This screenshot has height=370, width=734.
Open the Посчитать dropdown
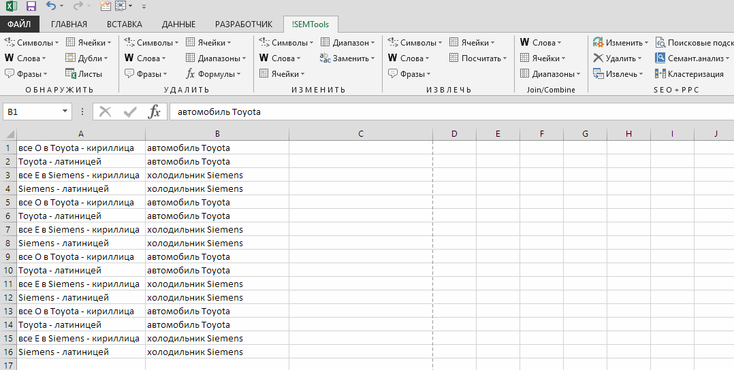(478, 58)
